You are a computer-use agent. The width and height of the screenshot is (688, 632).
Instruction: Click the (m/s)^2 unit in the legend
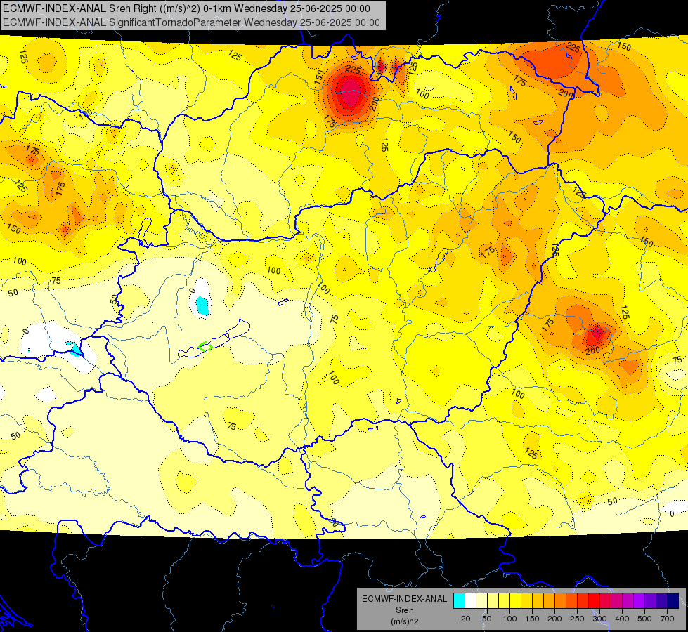[x=405, y=621]
